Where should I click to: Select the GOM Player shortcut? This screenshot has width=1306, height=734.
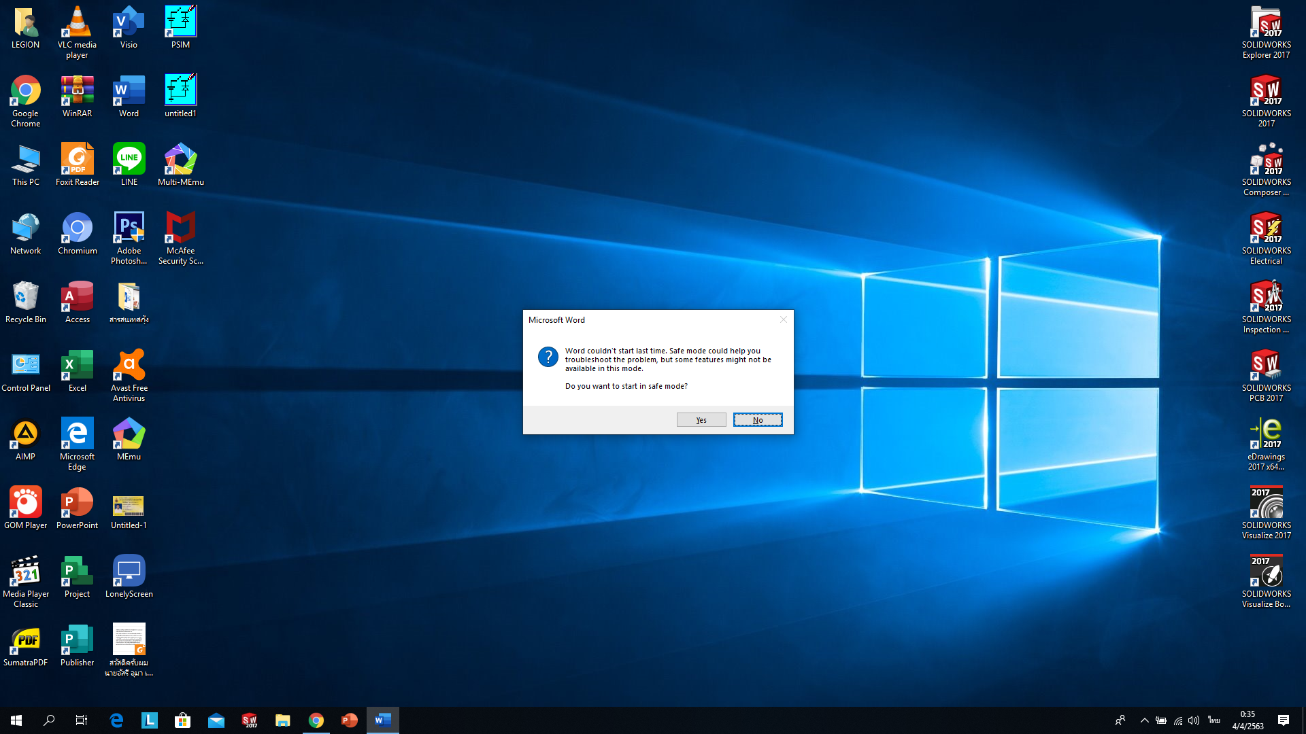point(25,508)
